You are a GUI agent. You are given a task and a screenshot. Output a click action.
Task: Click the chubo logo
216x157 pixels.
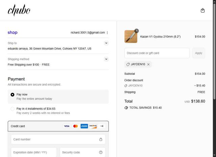(x=19, y=10)
